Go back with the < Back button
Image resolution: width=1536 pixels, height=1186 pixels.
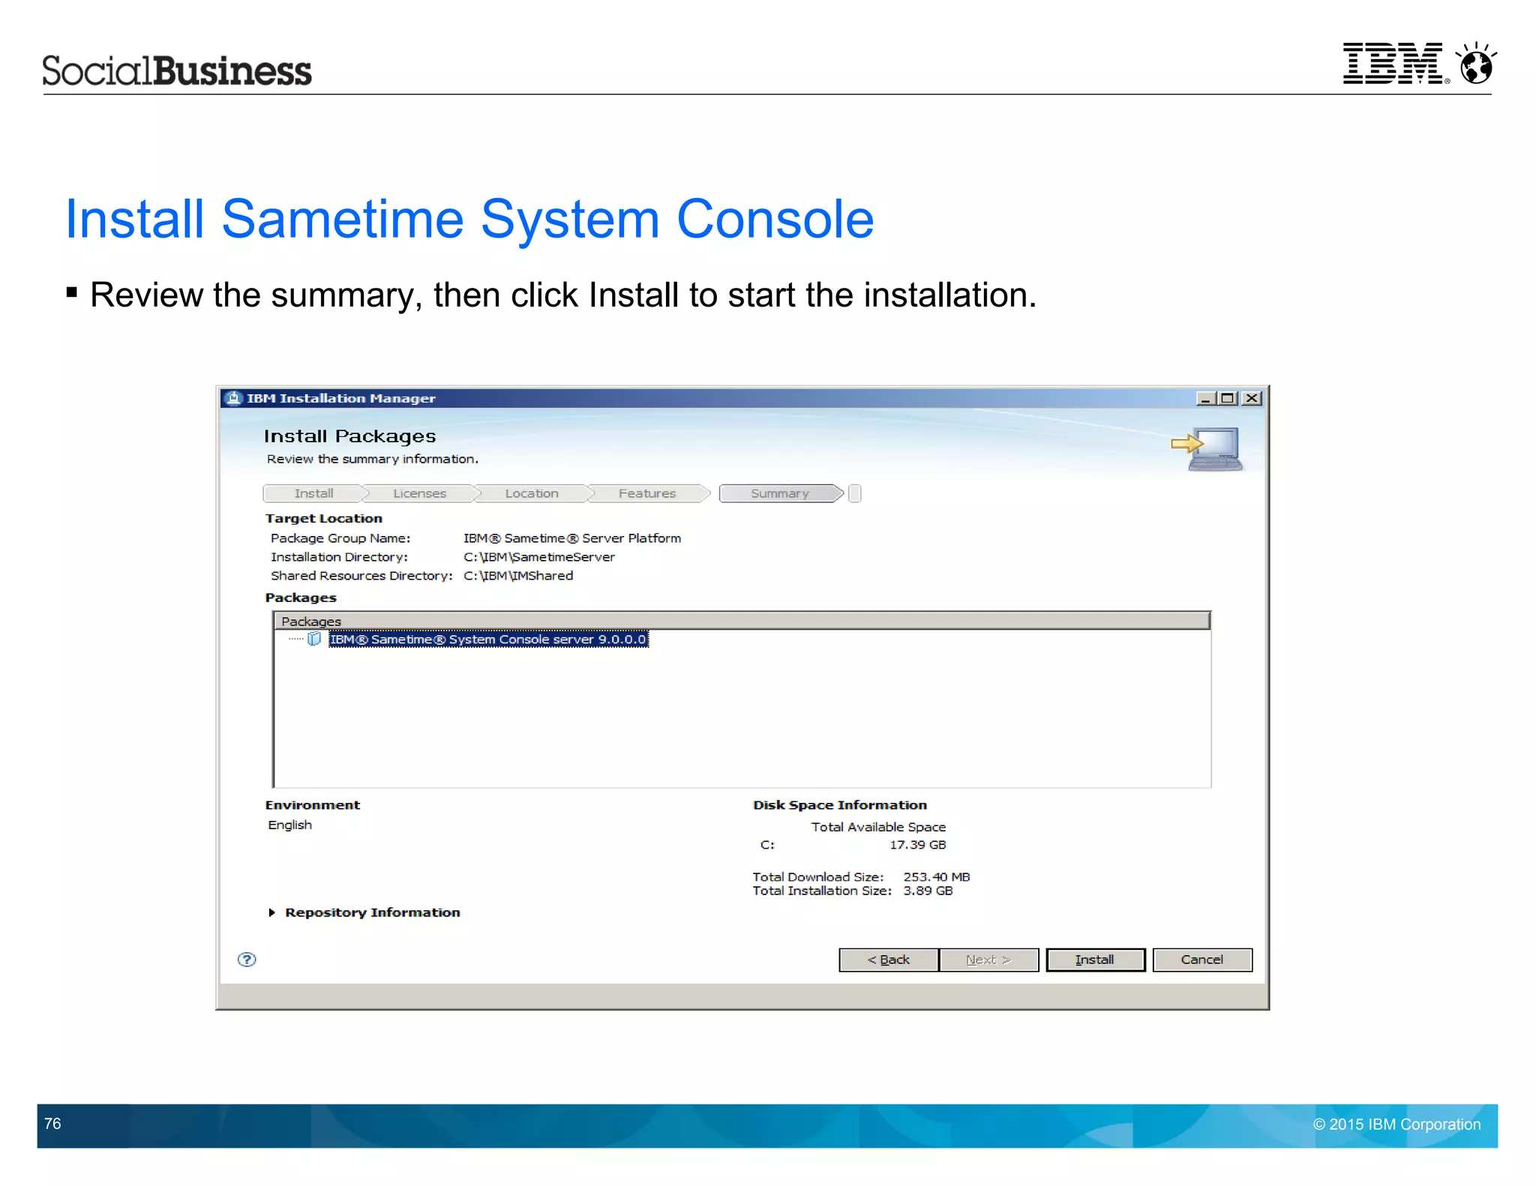click(888, 960)
